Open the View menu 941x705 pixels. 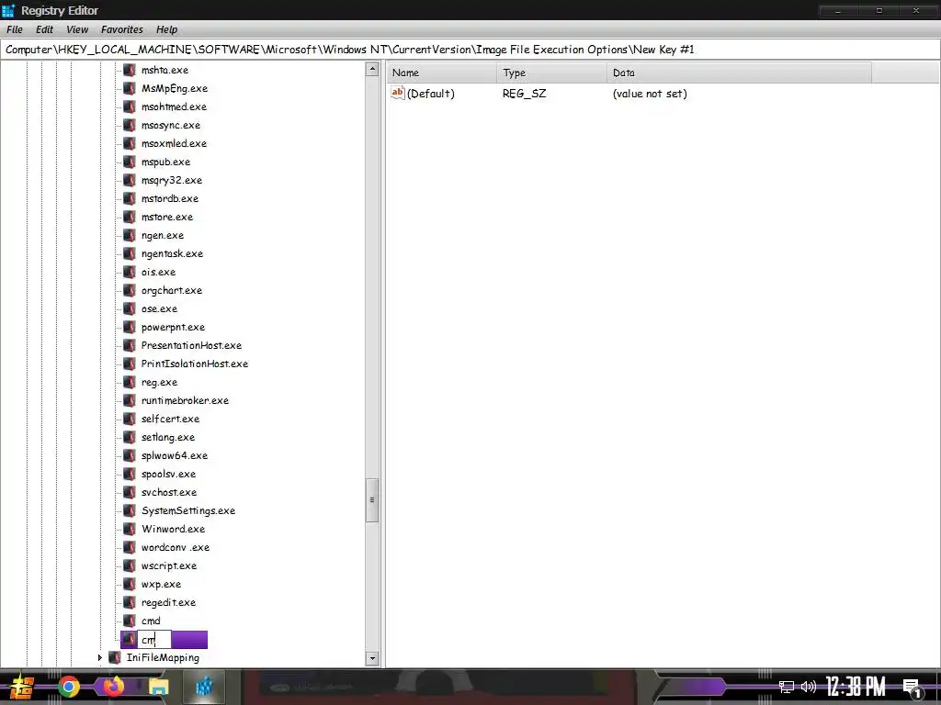coord(77,29)
